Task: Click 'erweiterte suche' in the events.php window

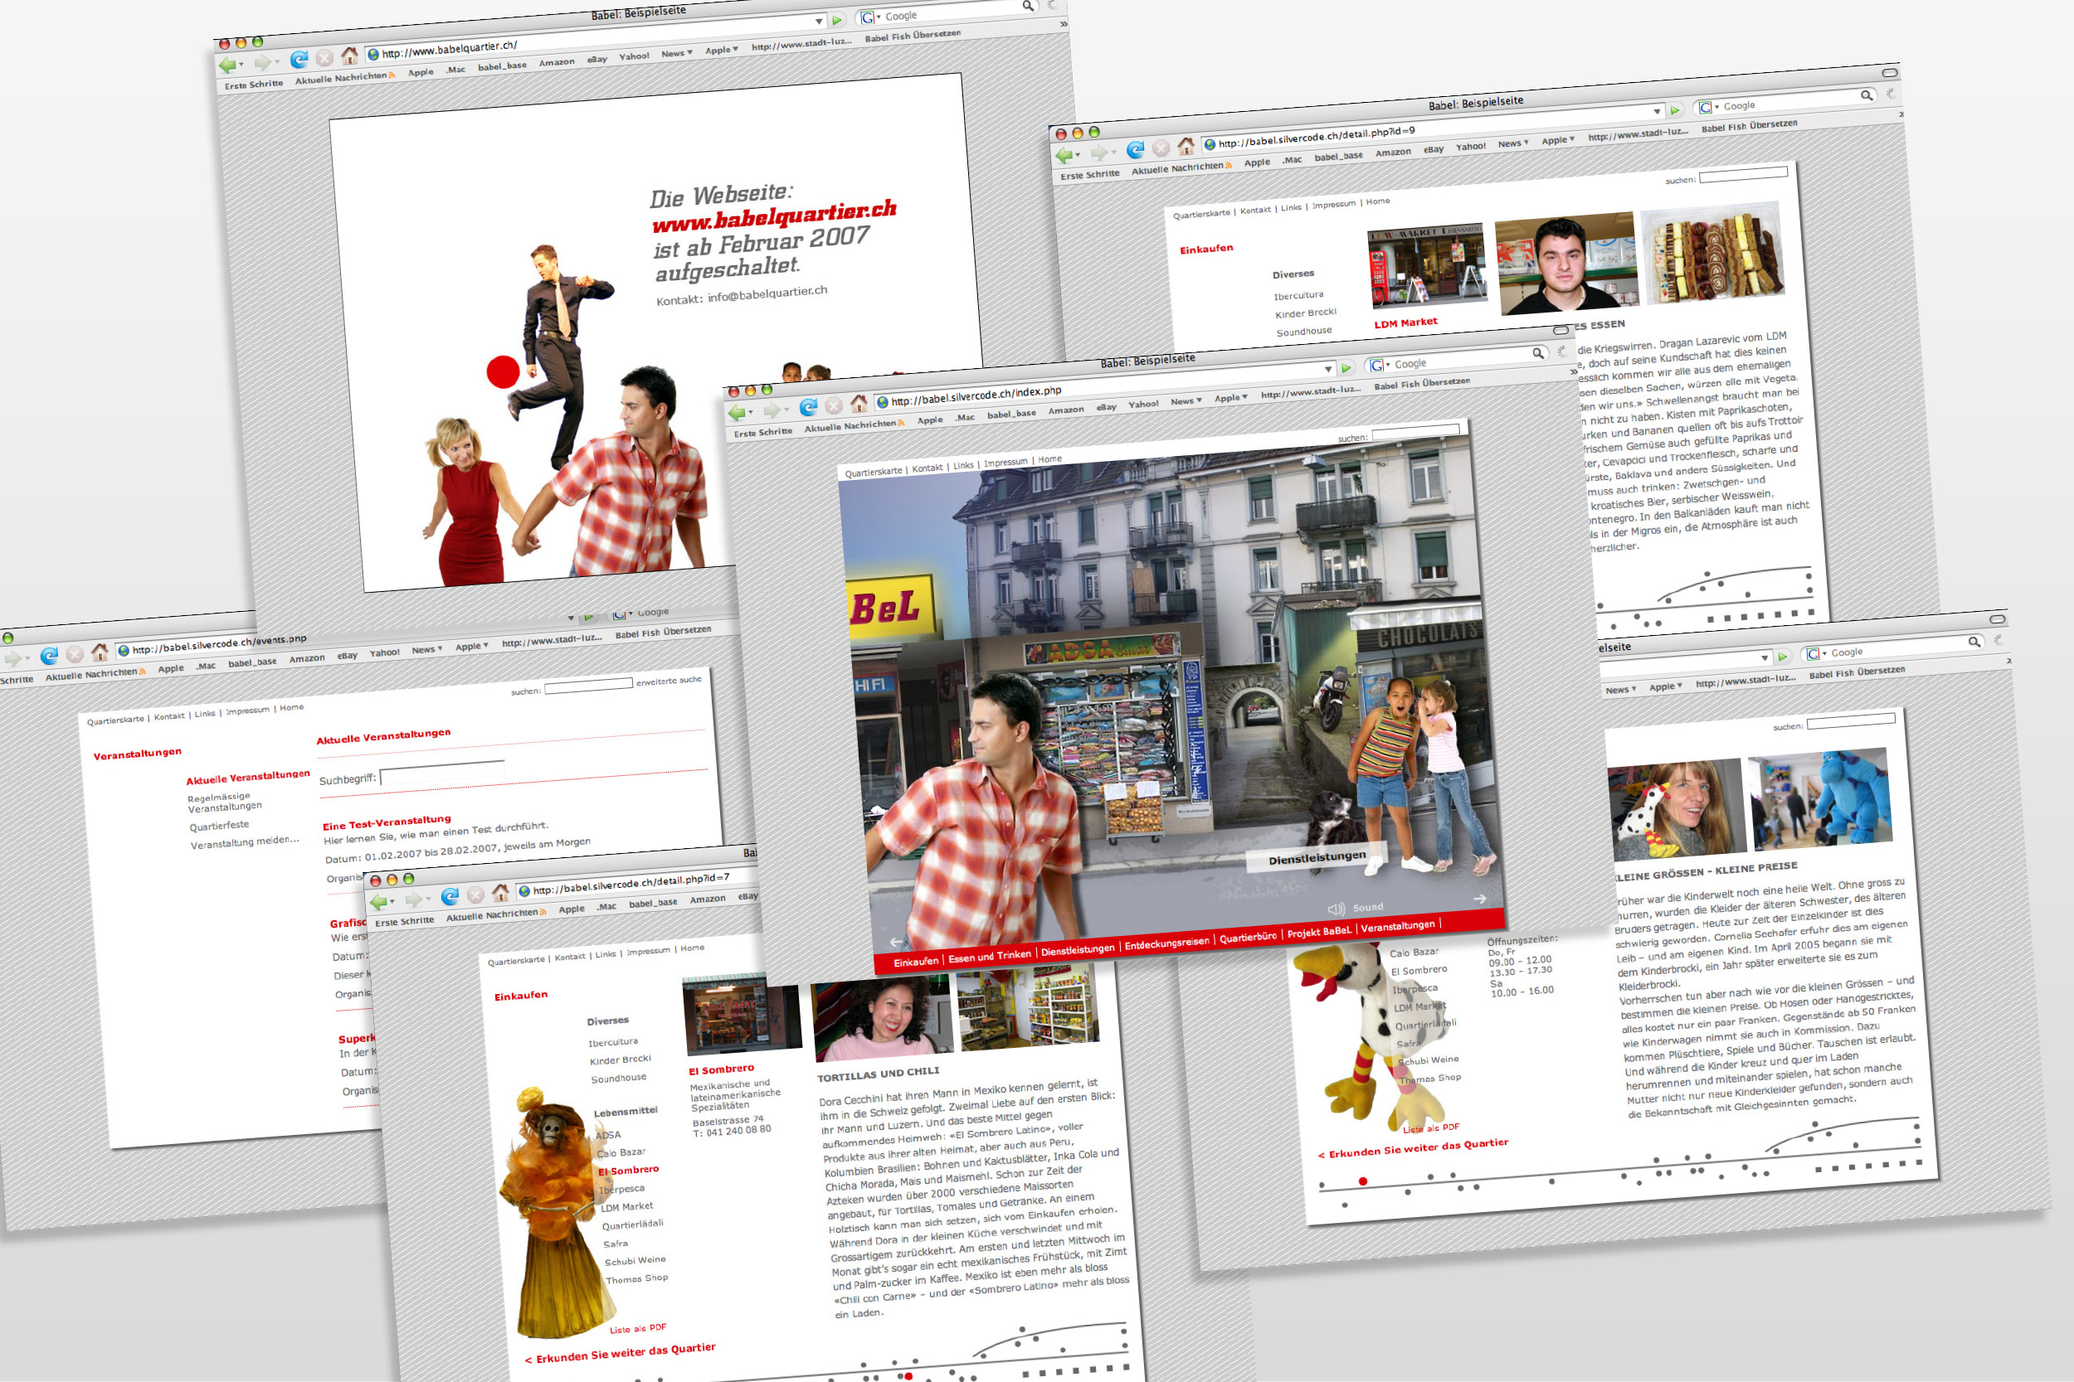Action: 669,681
